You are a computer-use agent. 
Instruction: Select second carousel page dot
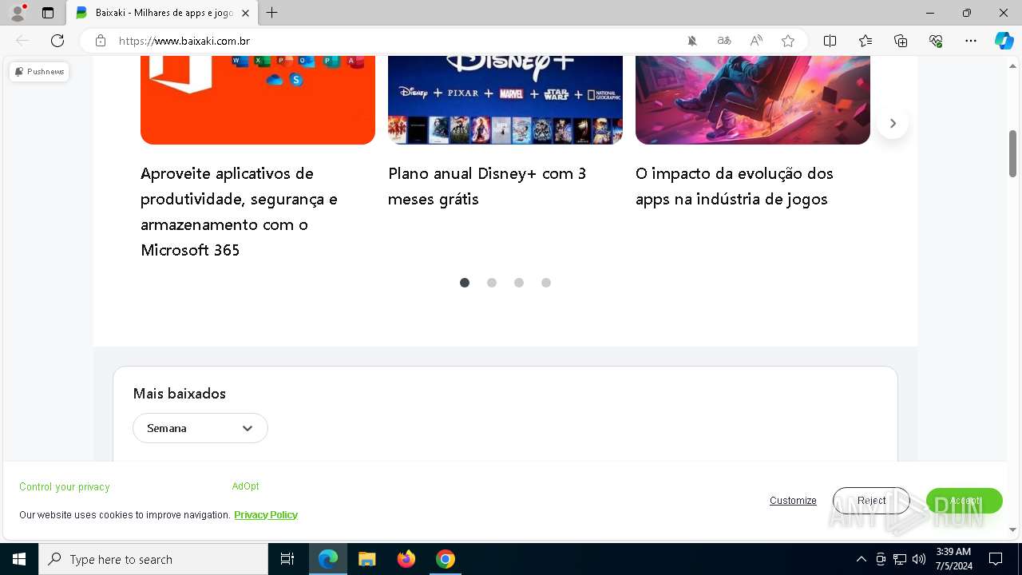(492, 283)
